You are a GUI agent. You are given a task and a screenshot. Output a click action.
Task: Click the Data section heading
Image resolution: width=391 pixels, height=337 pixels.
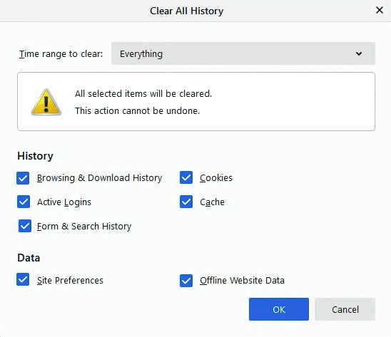pyautogui.click(x=29, y=258)
